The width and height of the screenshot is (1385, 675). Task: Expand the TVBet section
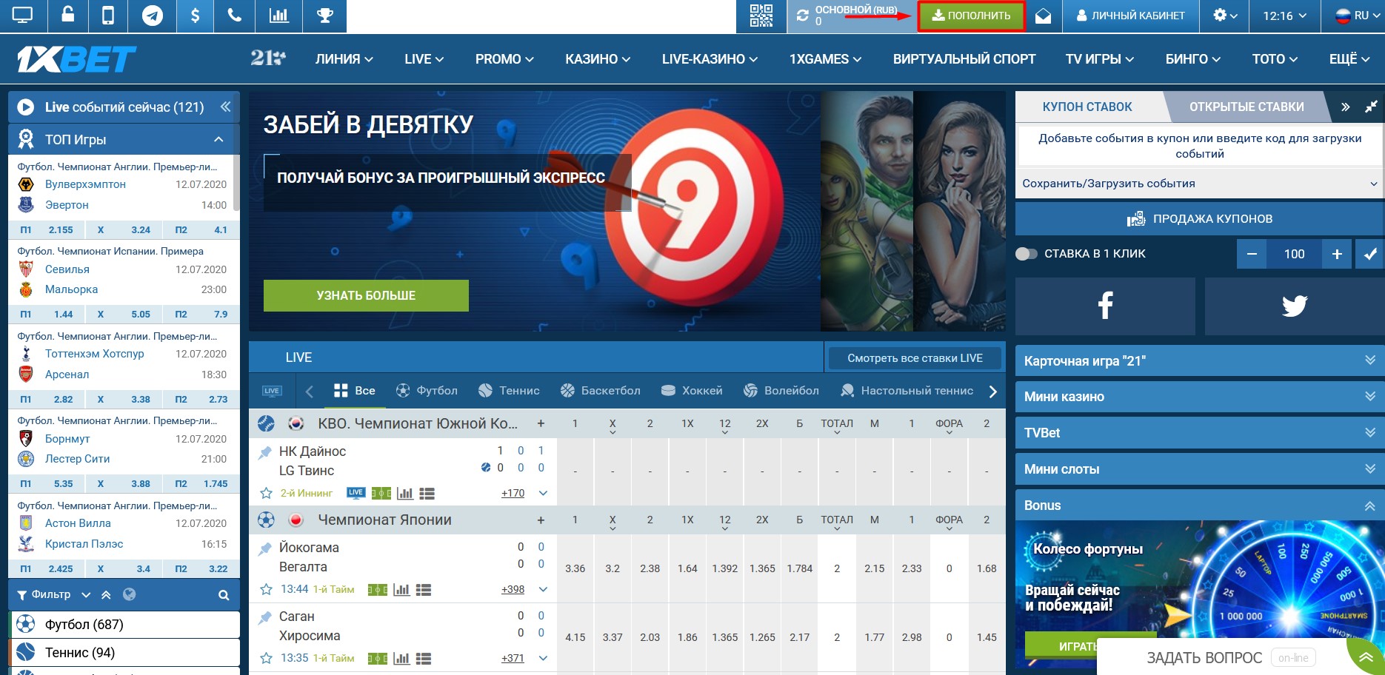(x=1200, y=433)
